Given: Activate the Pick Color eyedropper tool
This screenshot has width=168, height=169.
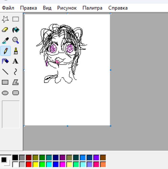Looking at the screenshot, I should [x=5, y=40].
